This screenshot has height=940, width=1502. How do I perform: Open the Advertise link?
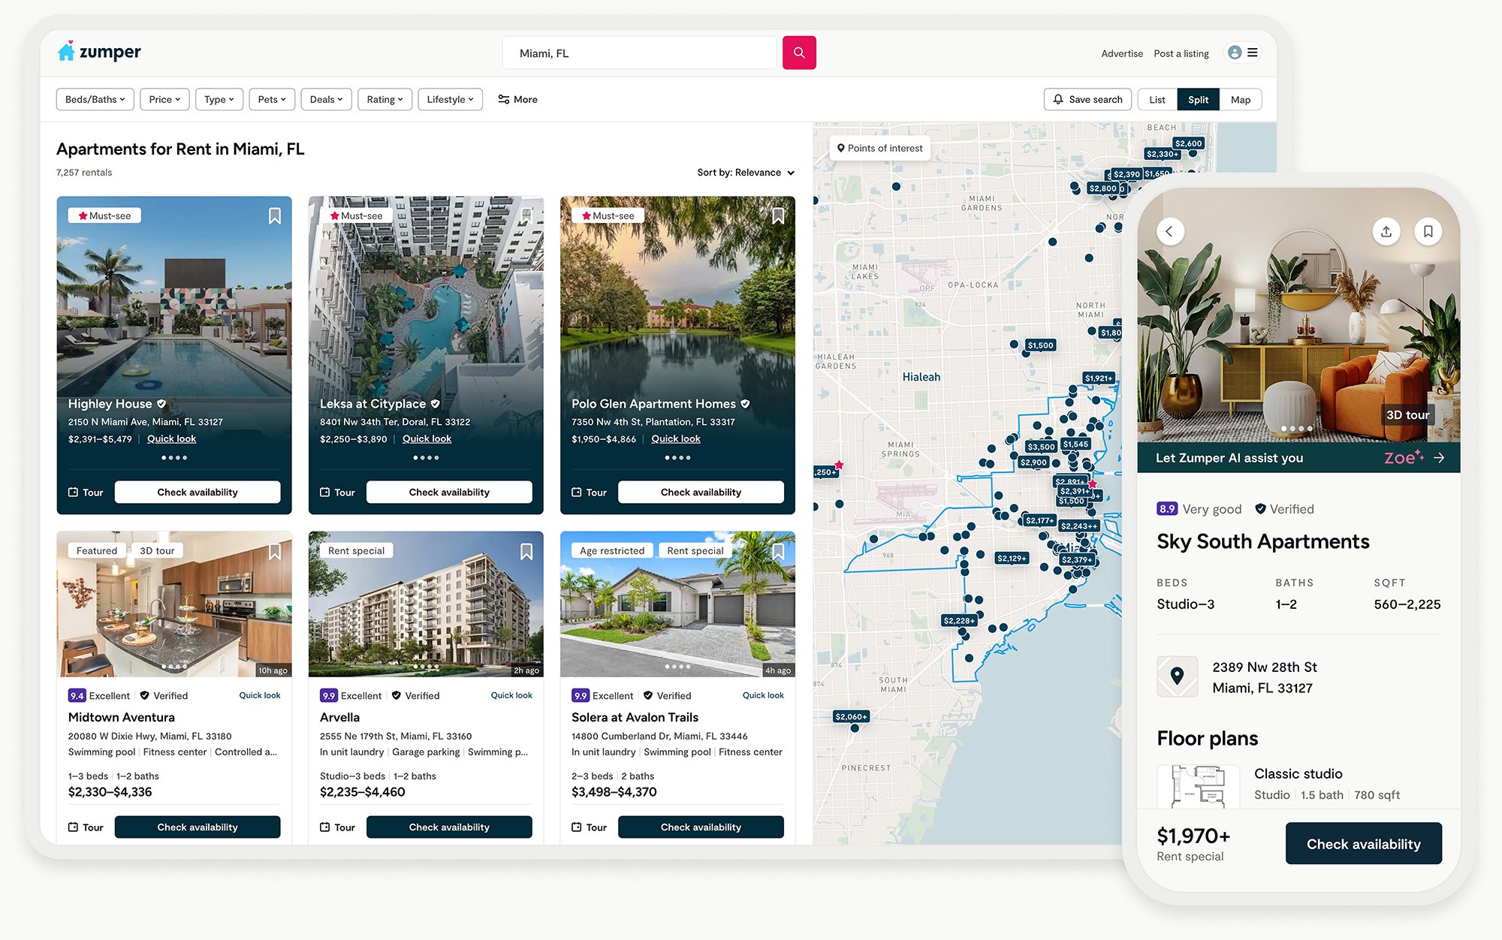coord(1122,53)
